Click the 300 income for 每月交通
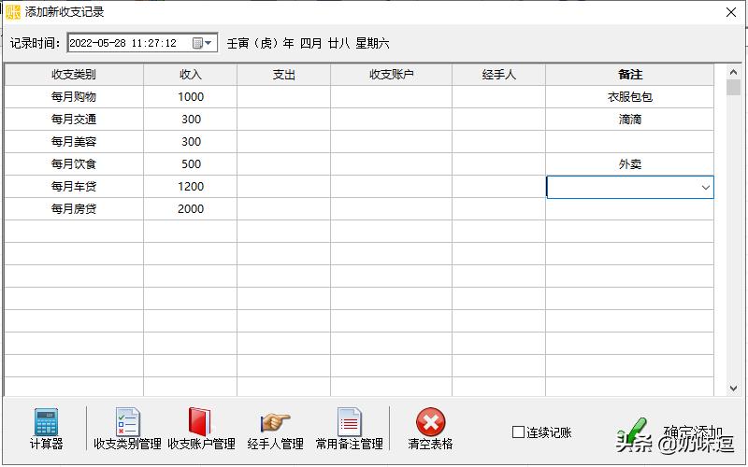 point(191,120)
